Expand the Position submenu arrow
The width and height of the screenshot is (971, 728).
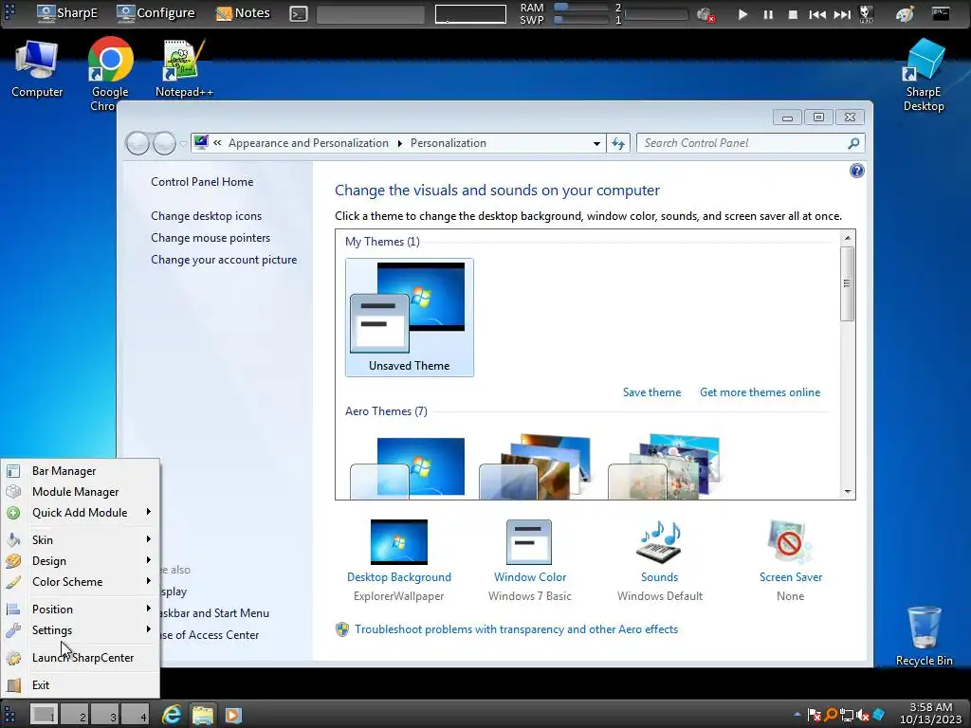coord(149,609)
